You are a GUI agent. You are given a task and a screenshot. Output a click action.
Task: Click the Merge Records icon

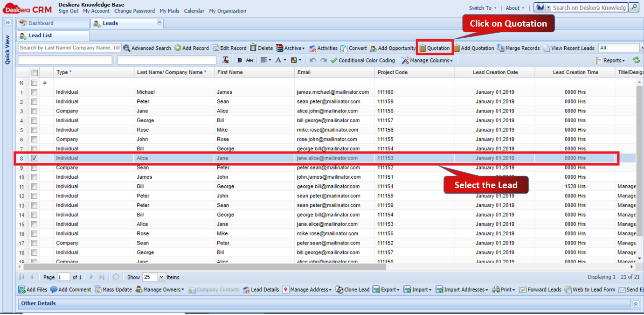pos(501,48)
